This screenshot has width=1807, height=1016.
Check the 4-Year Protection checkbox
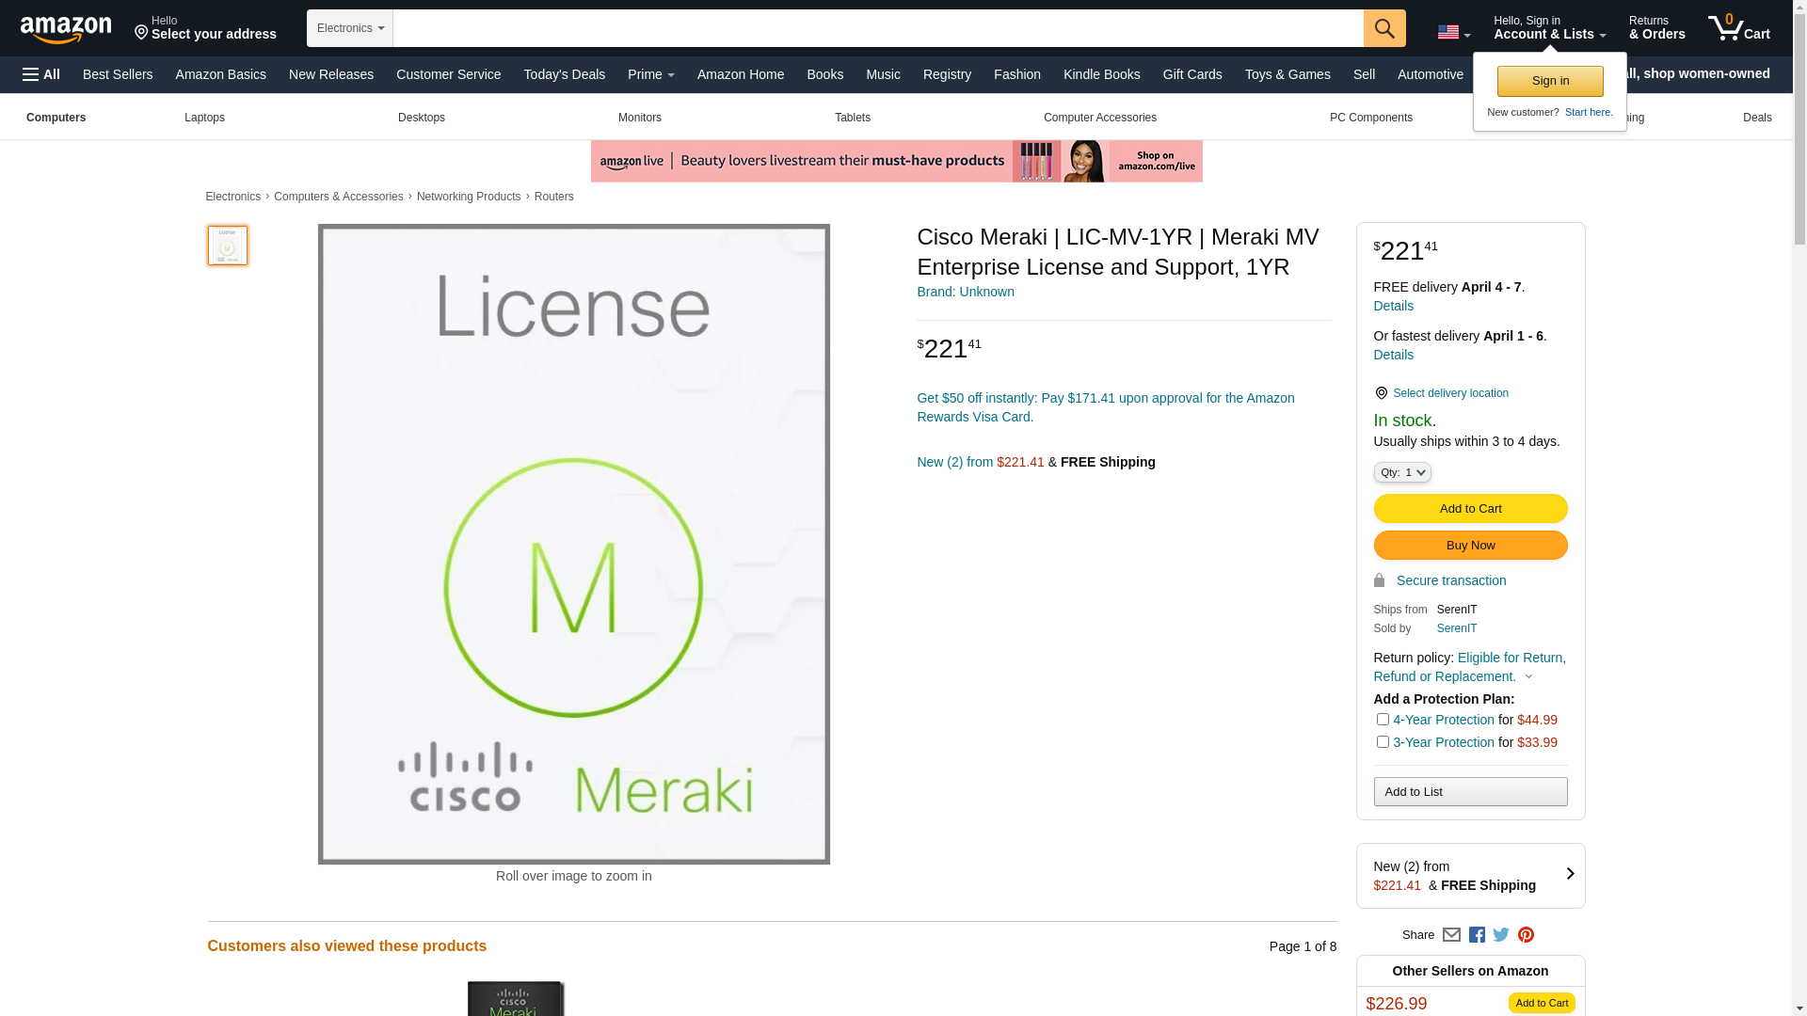pos(1383,720)
